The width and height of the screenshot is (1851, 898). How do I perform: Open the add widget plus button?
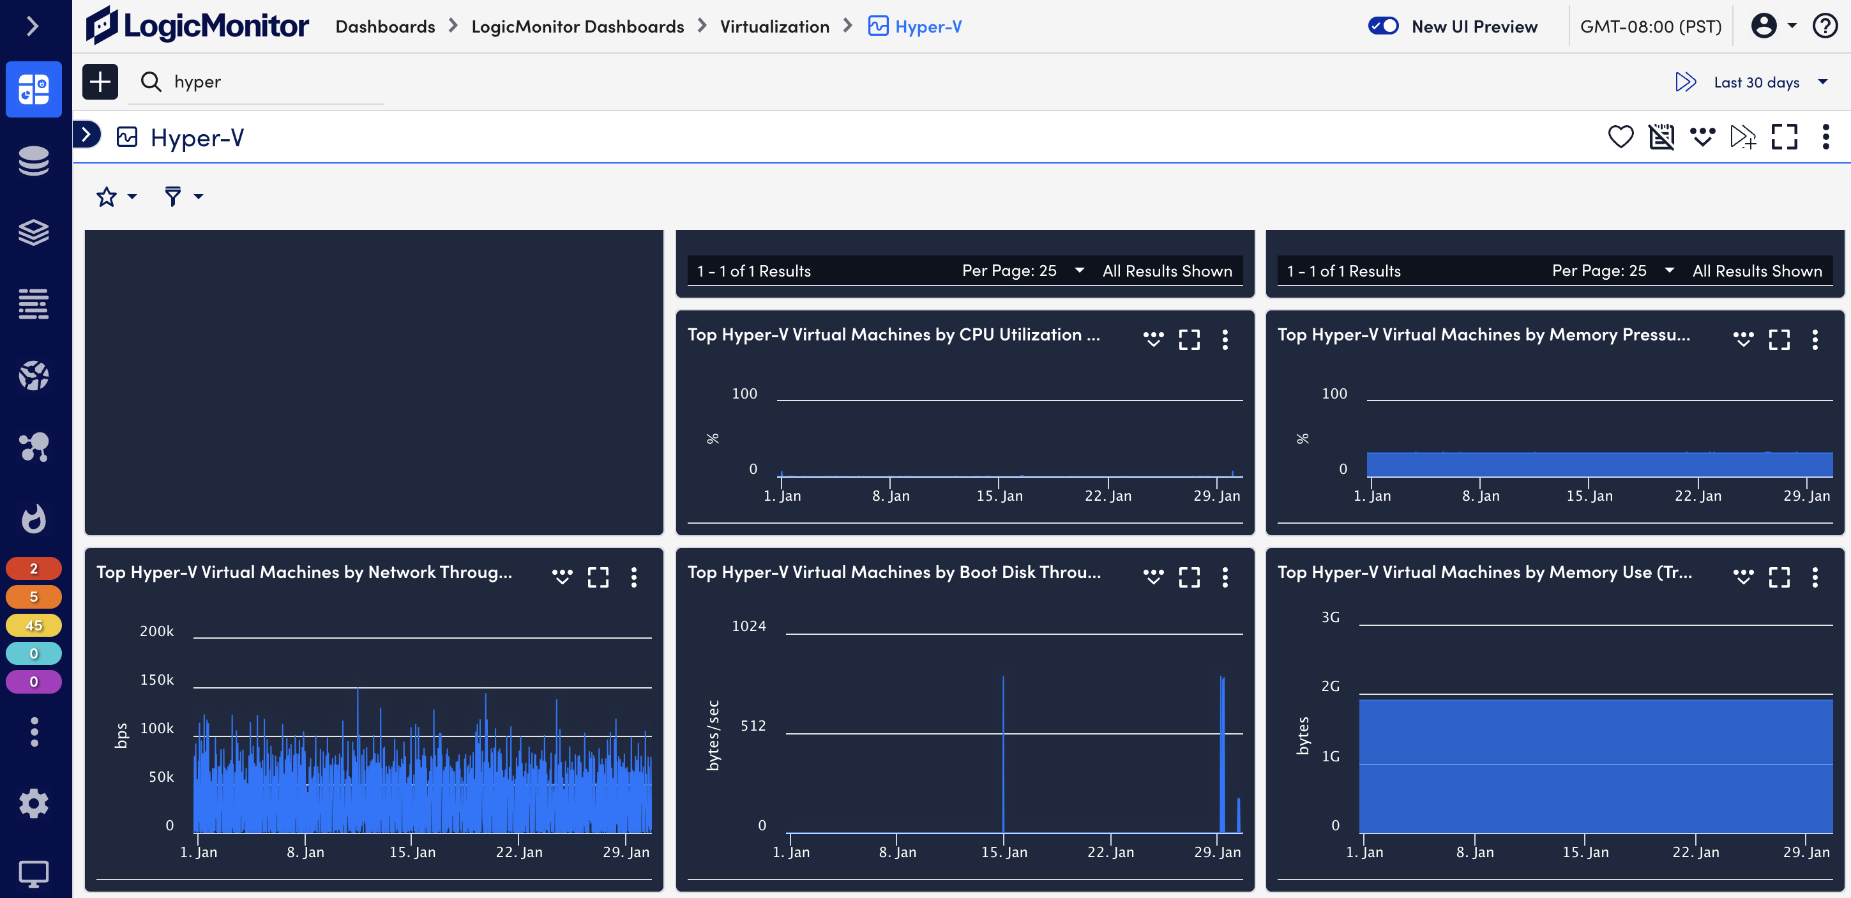[100, 81]
